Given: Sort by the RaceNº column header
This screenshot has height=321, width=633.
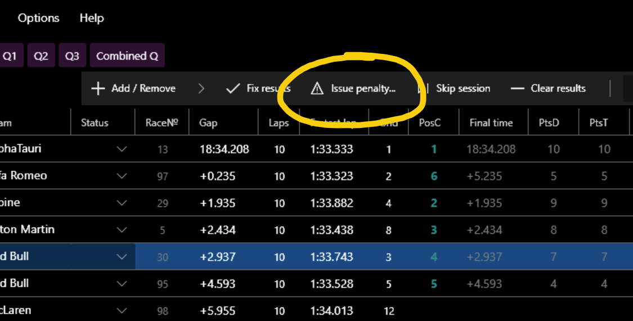Looking at the screenshot, I should pos(162,123).
